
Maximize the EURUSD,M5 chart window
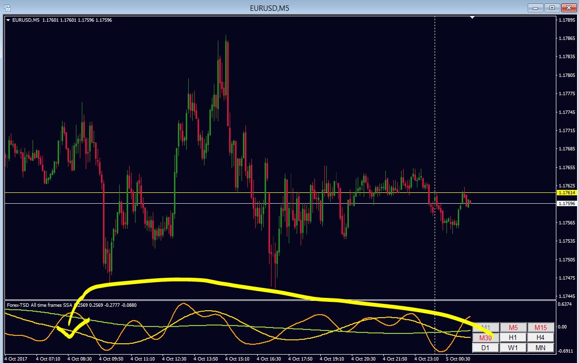click(x=552, y=8)
